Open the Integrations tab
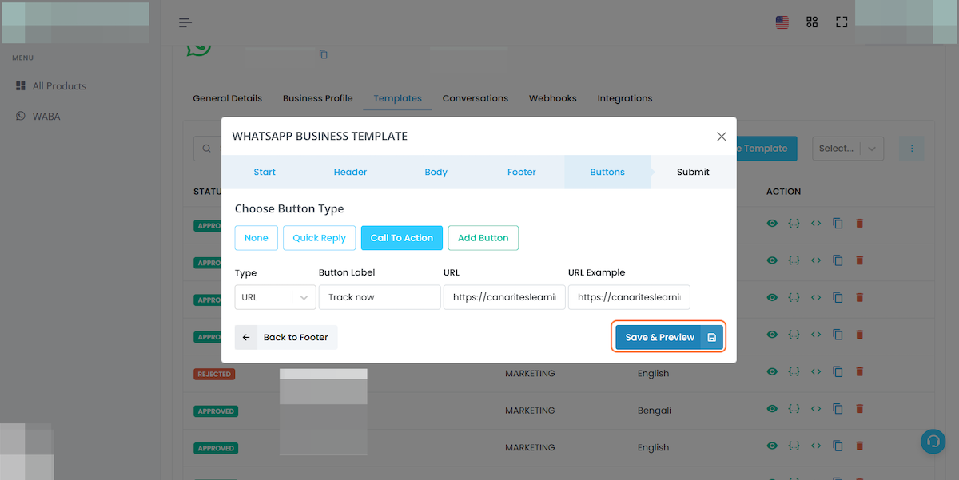Viewport: 959px width, 480px height. point(625,98)
